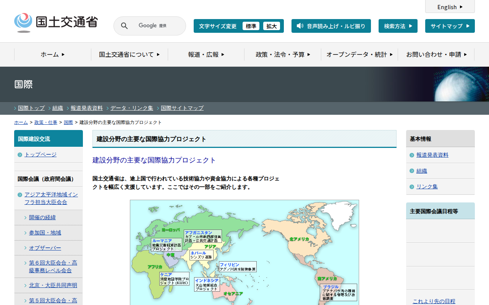Click bullet icon beside 報道発表資料 in sidebar
The height and width of the screenshot is (305, 489).
pyautogui.click(x=412, y=155)
